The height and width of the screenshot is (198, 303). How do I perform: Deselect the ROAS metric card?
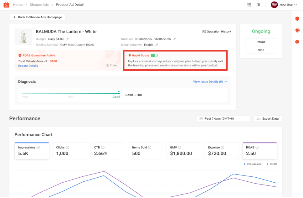tap(260, 151)
